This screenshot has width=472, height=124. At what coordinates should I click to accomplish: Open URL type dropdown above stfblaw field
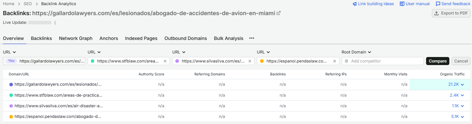point(94,52)
